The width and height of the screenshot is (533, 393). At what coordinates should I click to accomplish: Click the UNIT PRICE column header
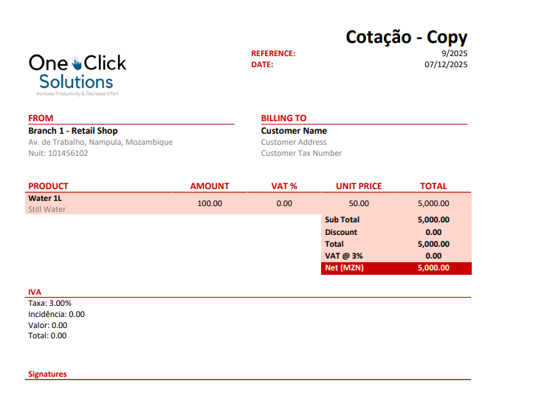(x=359, y=186)
